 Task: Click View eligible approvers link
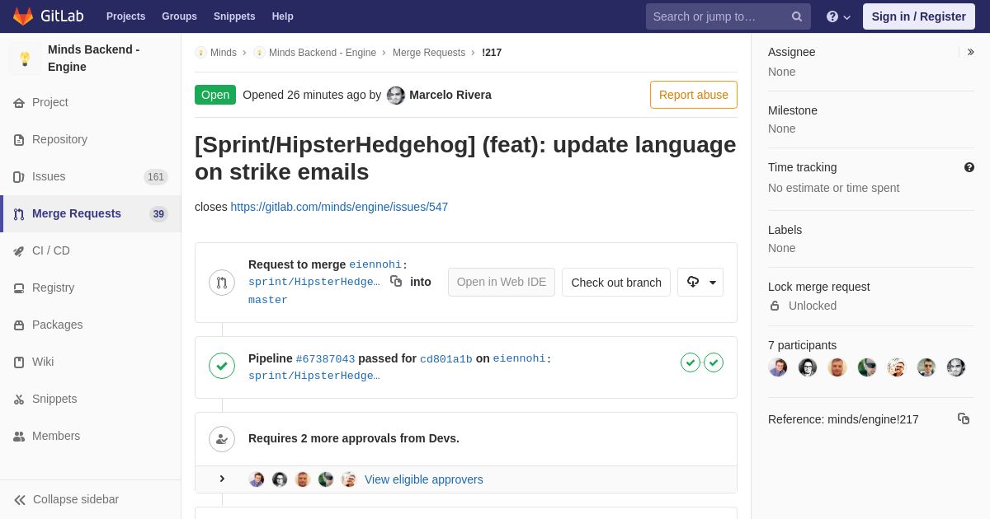(x=424, y=479)
